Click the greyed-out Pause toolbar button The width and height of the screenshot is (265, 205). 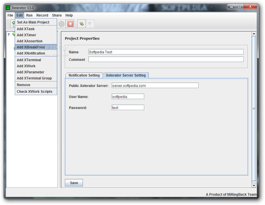point(61,24)
